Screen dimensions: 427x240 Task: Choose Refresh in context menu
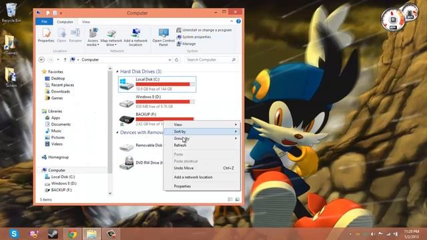coord(201,145)
